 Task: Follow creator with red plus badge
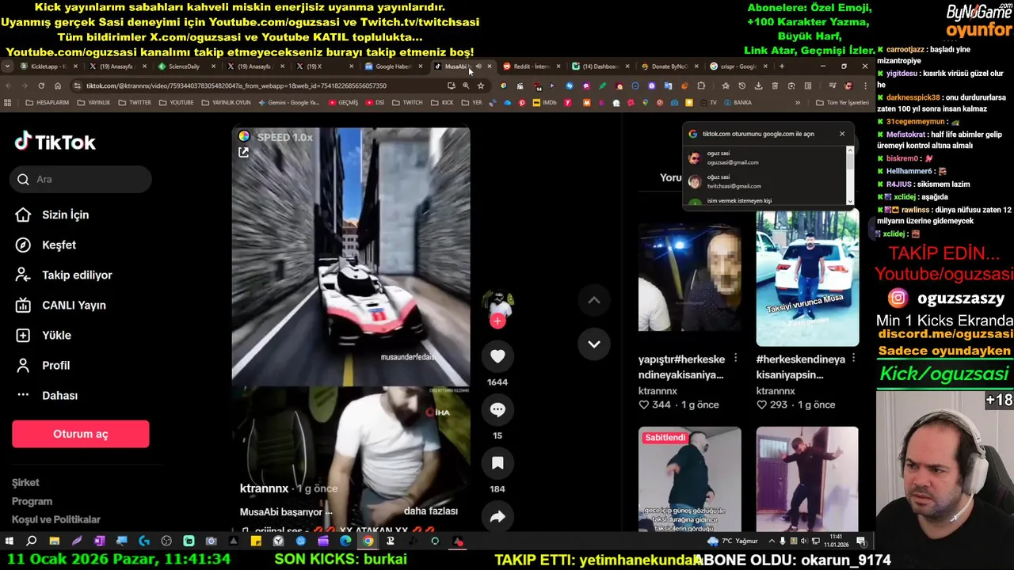(x=497, y=321)
